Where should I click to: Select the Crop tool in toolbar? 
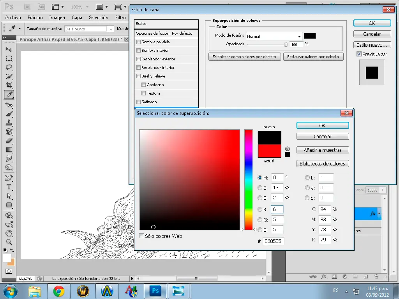click(x=9, y=85)
